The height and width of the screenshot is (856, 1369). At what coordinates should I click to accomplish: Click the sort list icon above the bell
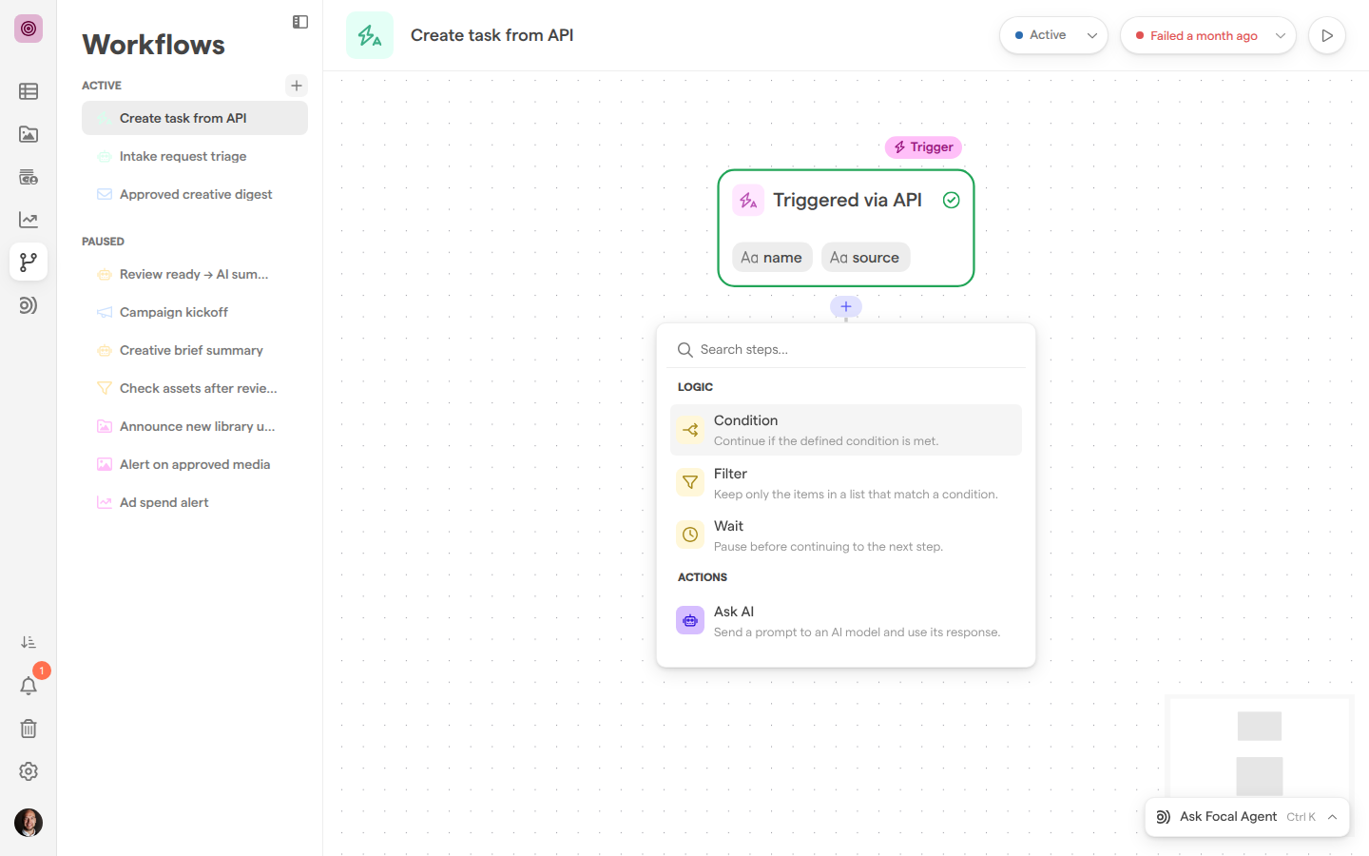[29, 643]
